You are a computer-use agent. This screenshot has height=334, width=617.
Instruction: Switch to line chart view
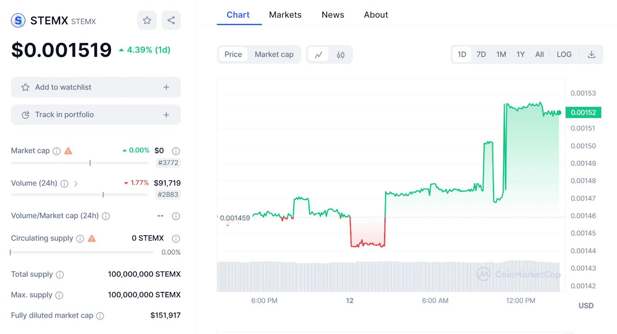point(319,55)
